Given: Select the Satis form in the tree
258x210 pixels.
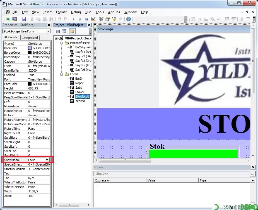Looking at the screenshot, I should point(78,88).
